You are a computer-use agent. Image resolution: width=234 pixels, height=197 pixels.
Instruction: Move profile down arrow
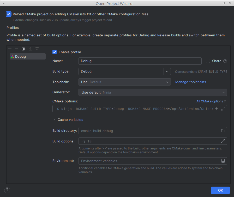37,49
